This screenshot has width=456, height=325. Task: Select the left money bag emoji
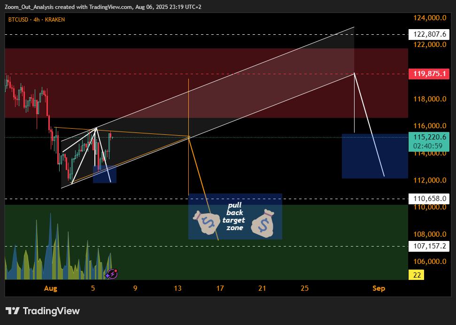207,223
